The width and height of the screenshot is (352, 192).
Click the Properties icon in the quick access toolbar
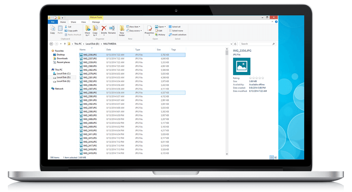(x=55, y=18)
